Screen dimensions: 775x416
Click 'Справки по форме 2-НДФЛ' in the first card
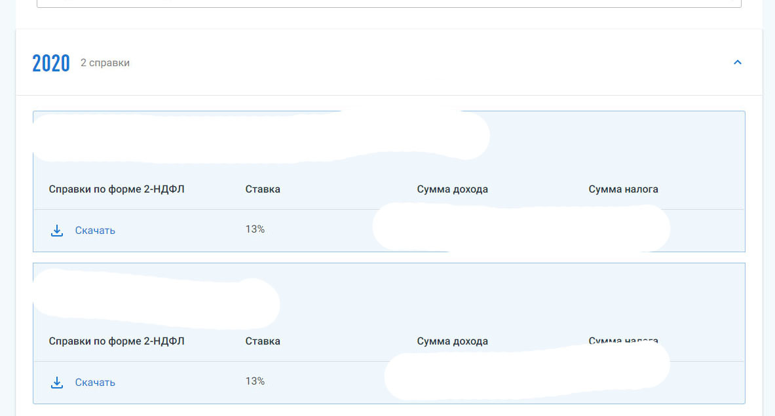tap(117, 189)
